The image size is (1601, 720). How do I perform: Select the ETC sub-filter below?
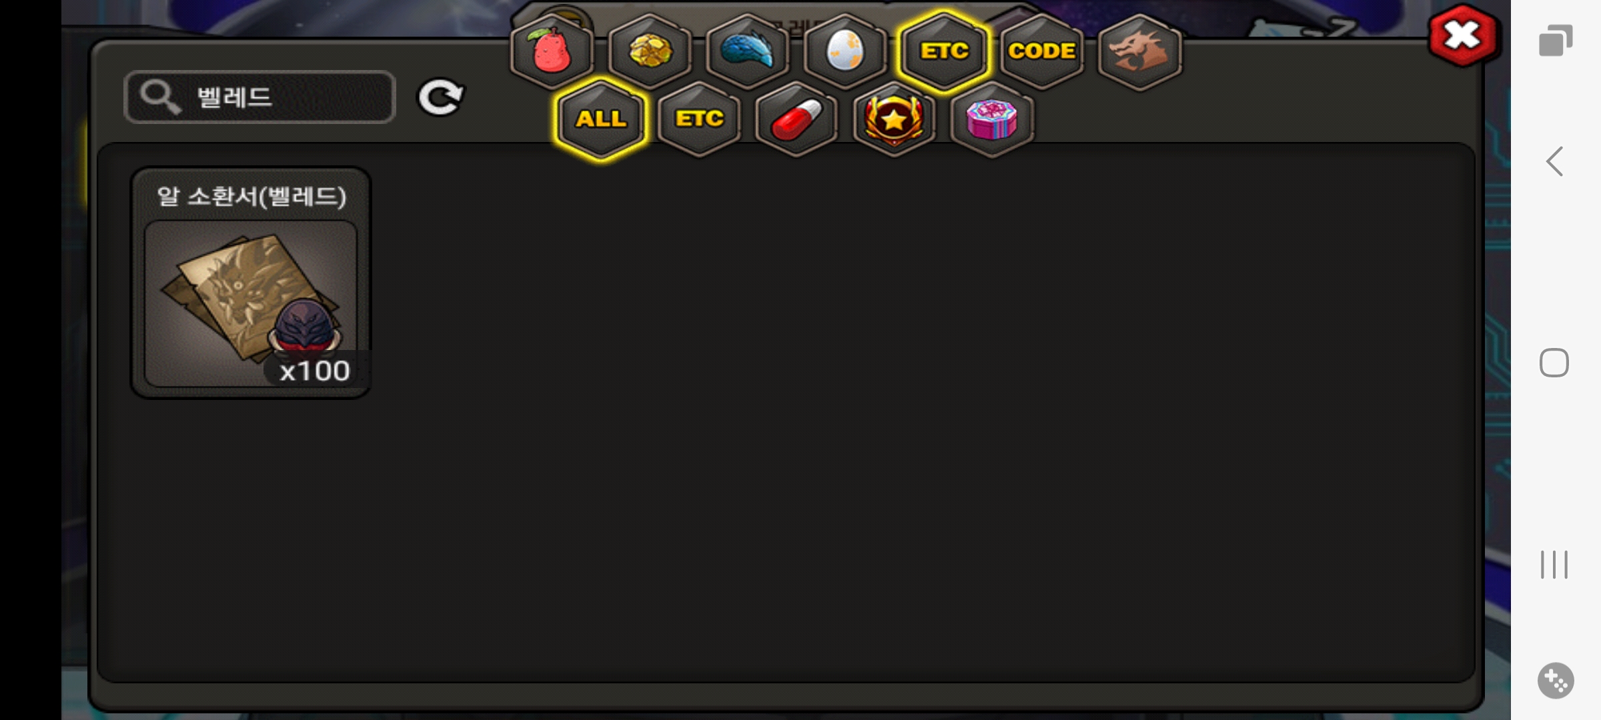coord(699,119)
